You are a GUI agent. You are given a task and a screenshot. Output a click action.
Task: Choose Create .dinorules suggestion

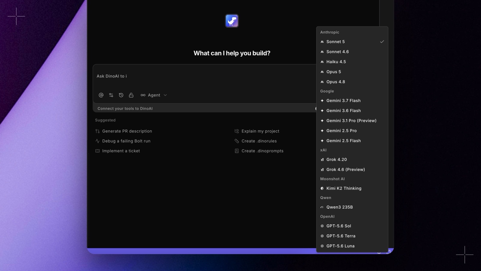click(256, 141)
